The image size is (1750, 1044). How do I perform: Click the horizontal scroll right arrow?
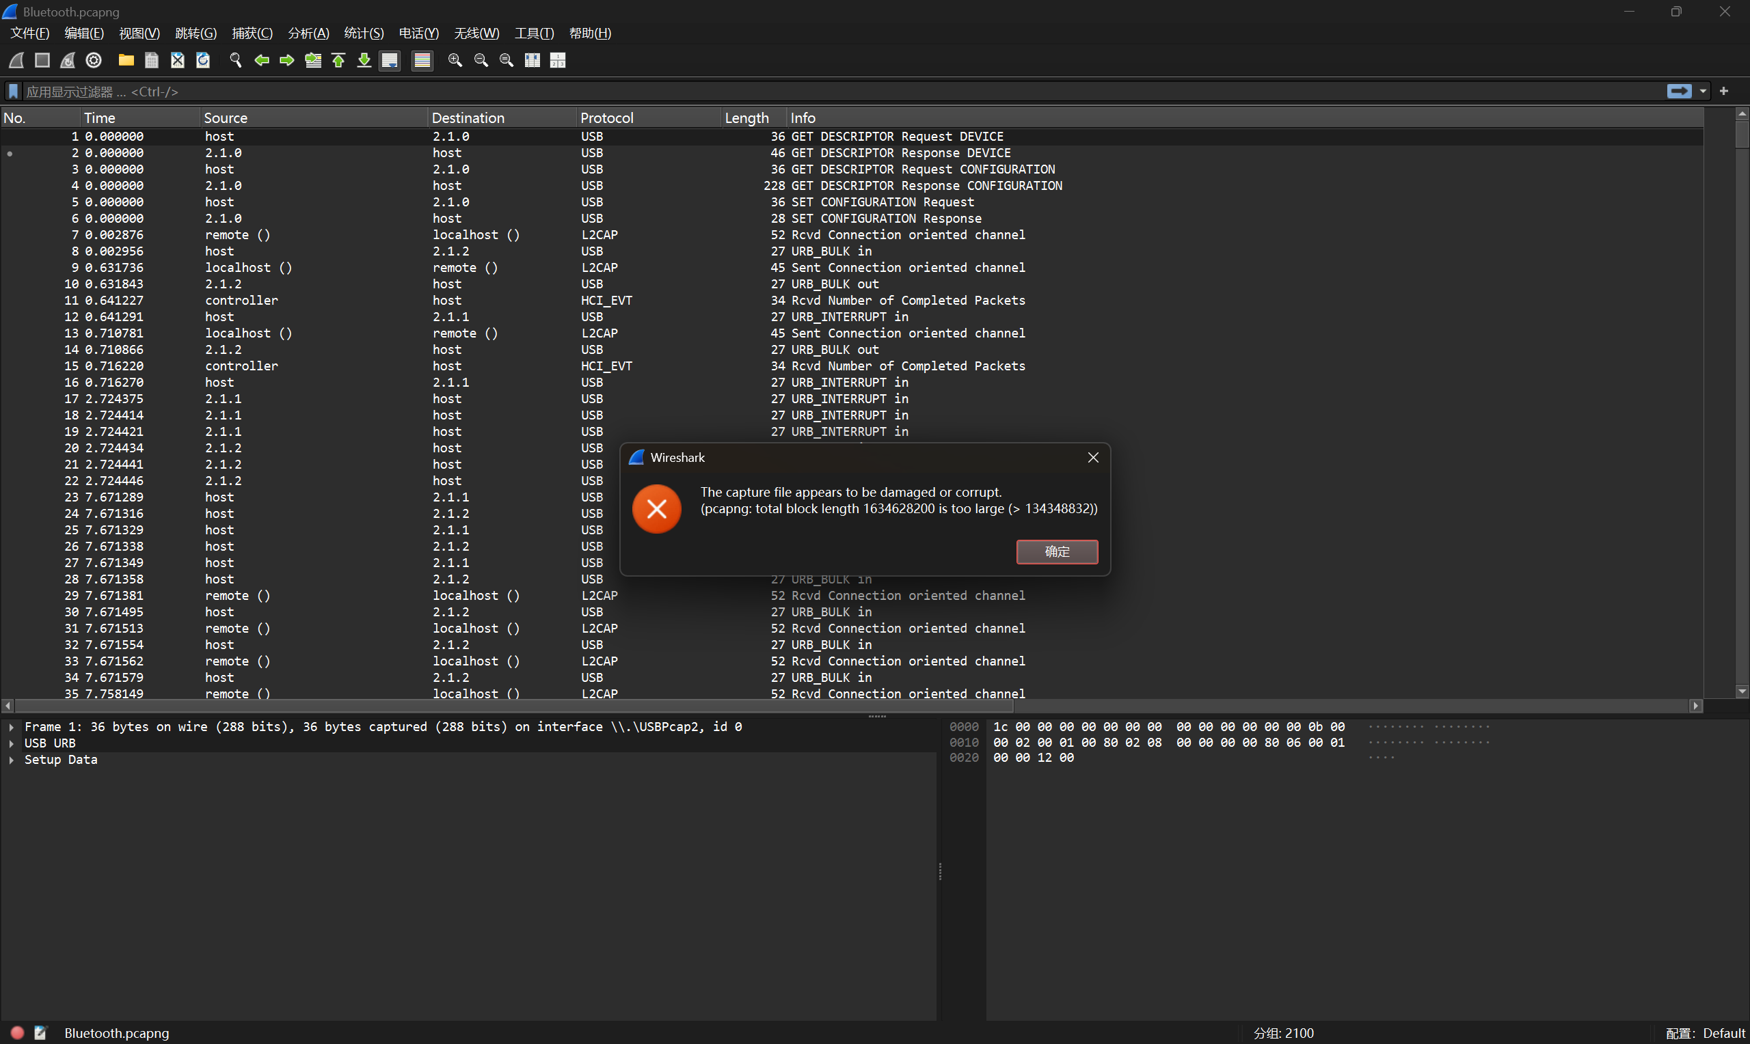(x=1695, y=705)
